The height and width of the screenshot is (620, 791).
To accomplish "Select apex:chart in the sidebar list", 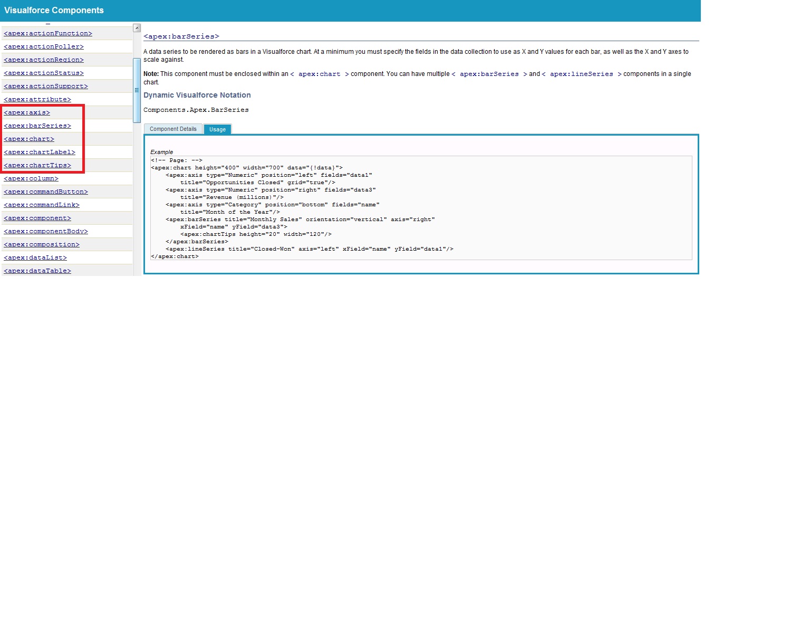I will click(x=29, y=139).
